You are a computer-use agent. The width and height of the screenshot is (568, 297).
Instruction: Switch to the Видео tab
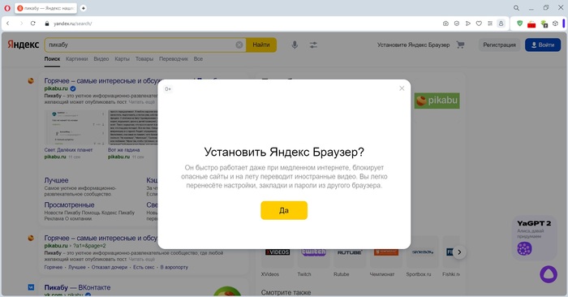point(101,58)
